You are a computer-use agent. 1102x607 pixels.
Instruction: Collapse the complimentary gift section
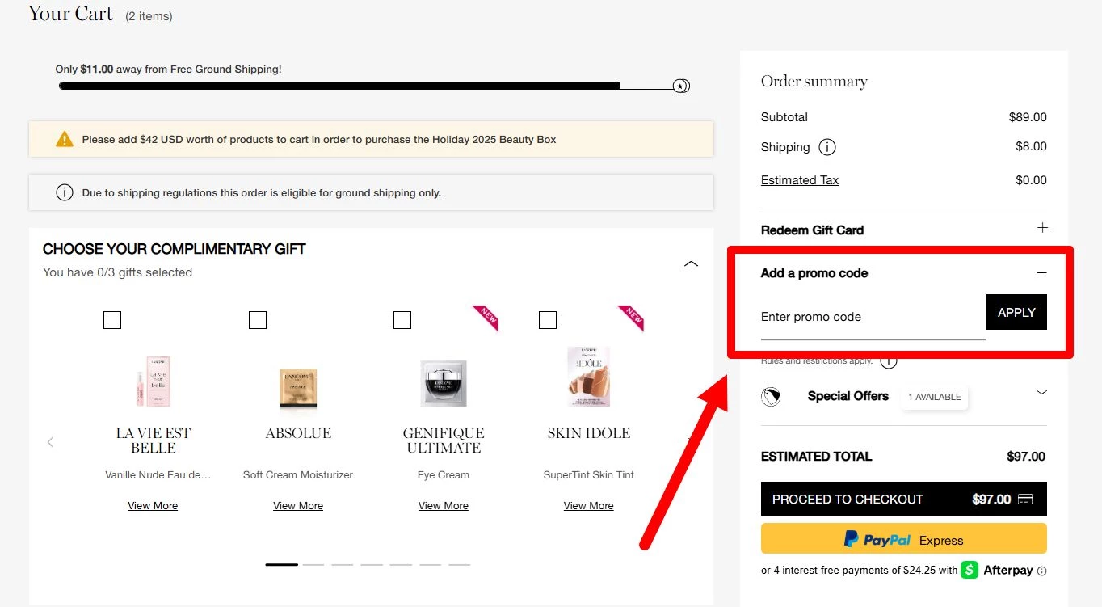[x=691, y=263]
